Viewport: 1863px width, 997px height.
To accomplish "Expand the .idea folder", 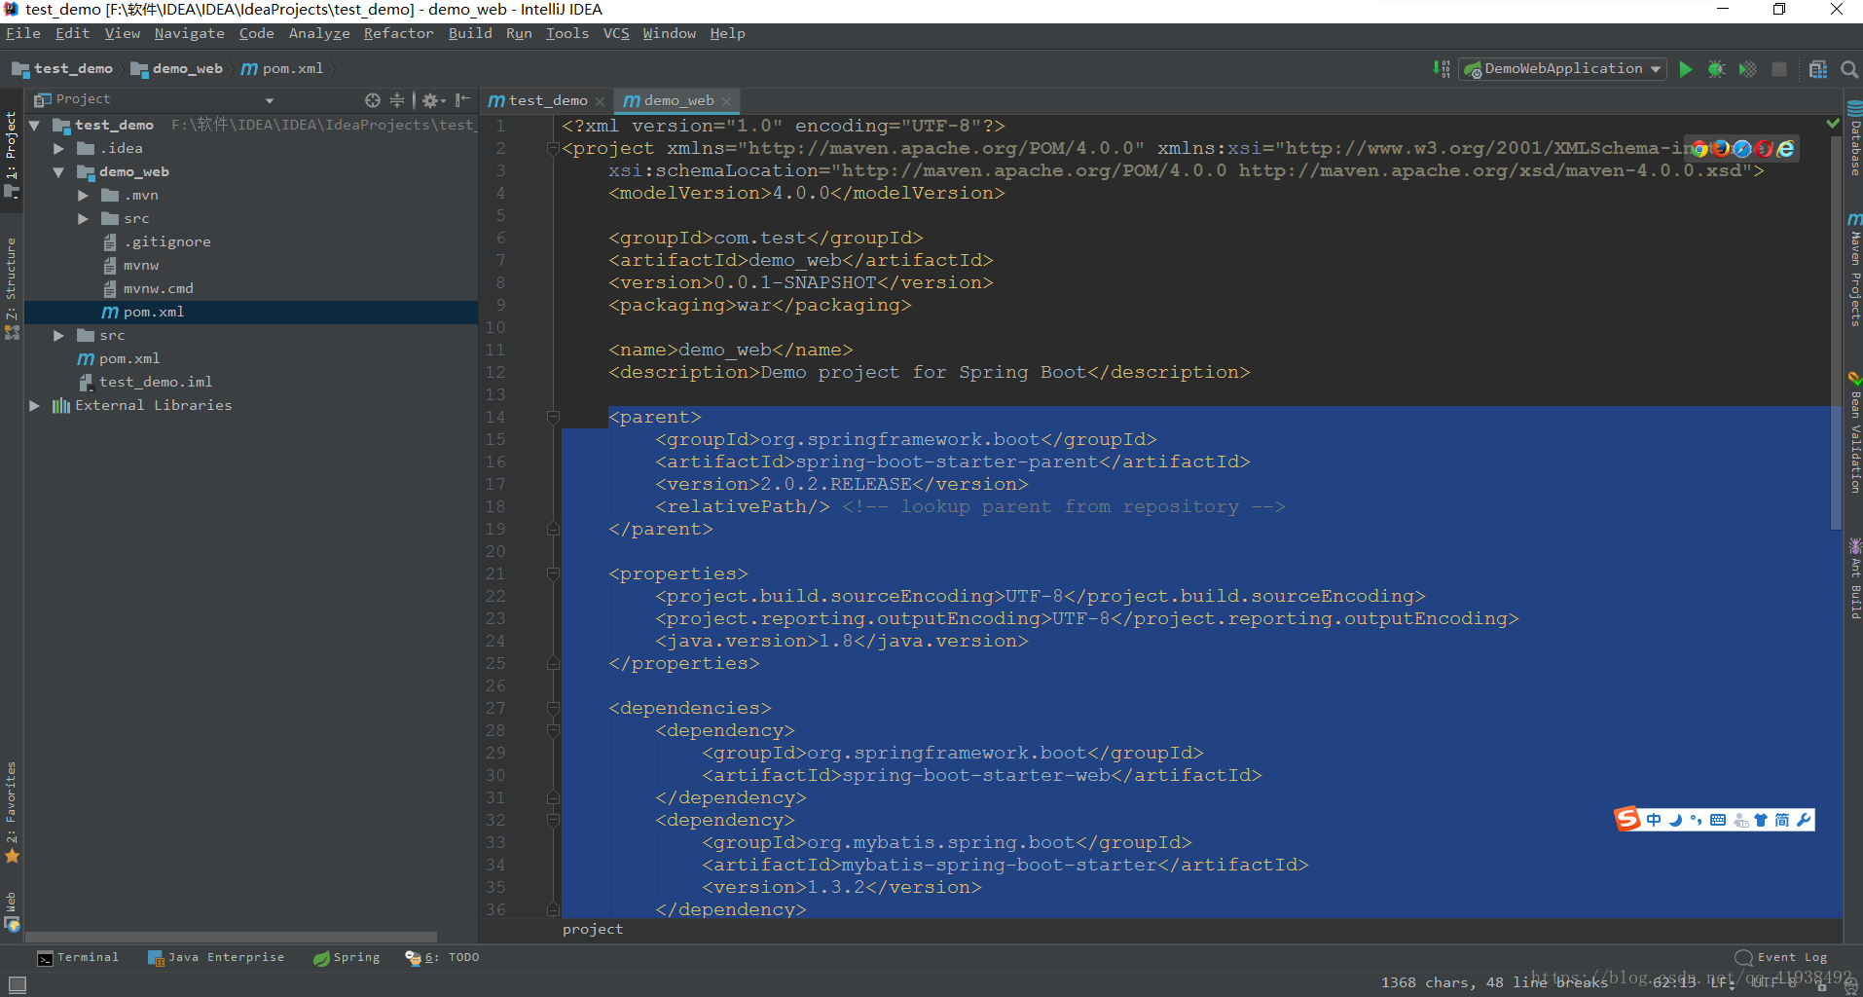I will [58, 149].
